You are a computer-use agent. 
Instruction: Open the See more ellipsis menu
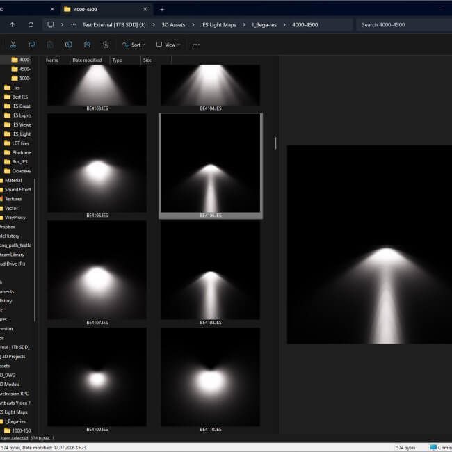[x=196, y=45]
